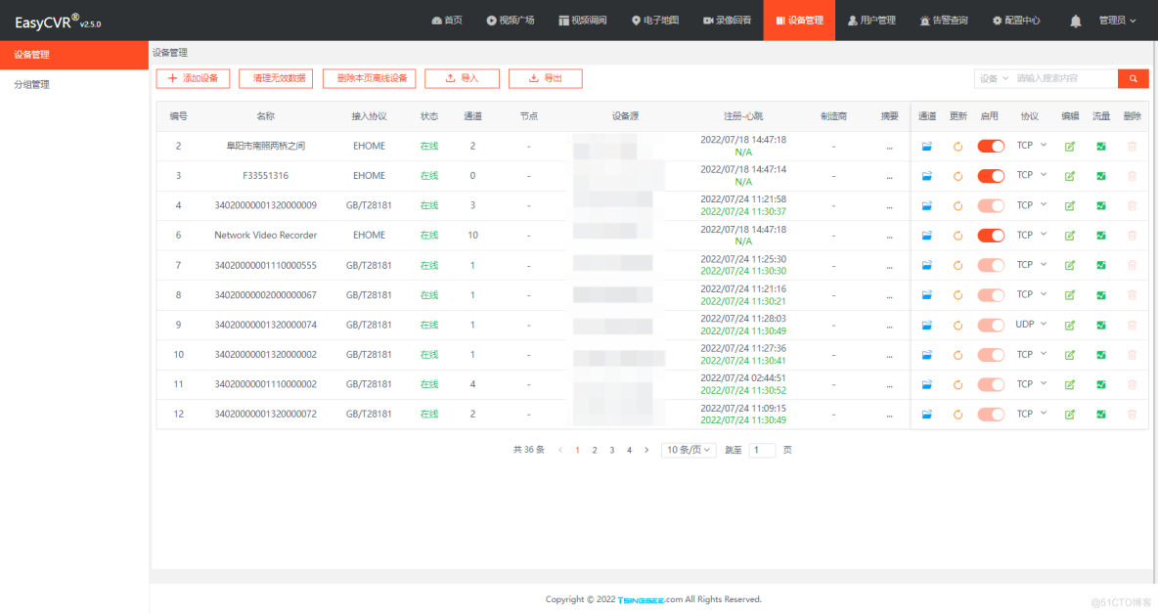The image size is (1158, 614).
Task: Disable the Network Video Recorder device
Action: click(990, 235)
